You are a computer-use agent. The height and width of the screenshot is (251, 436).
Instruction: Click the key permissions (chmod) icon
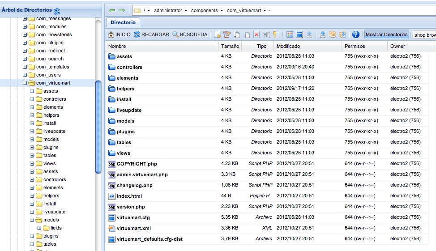click(x=276, y=34)
